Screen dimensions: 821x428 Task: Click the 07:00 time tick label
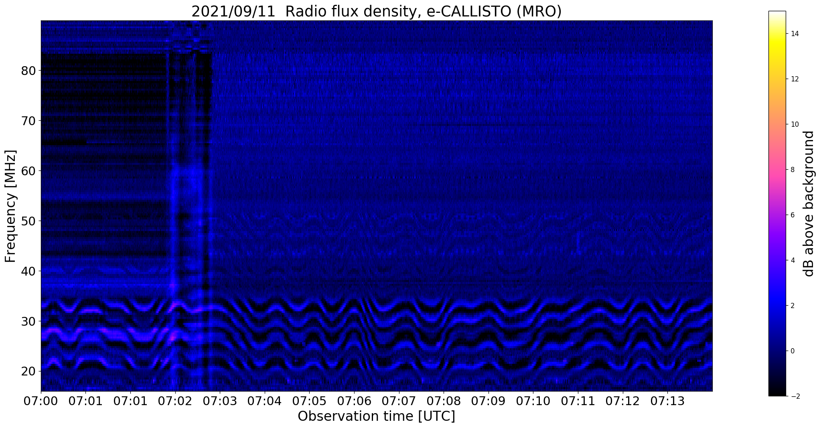tap(41, 401)
